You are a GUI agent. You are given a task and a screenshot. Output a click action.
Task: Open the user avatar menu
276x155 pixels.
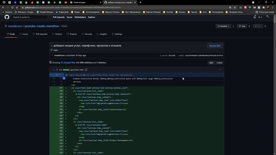(x=267, y=17)
